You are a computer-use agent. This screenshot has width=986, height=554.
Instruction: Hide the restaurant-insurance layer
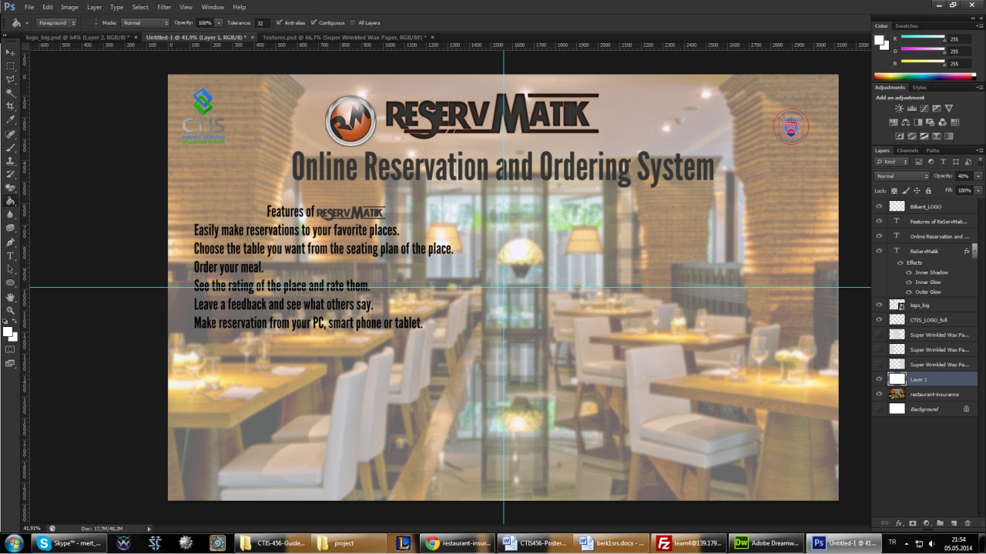879,394
